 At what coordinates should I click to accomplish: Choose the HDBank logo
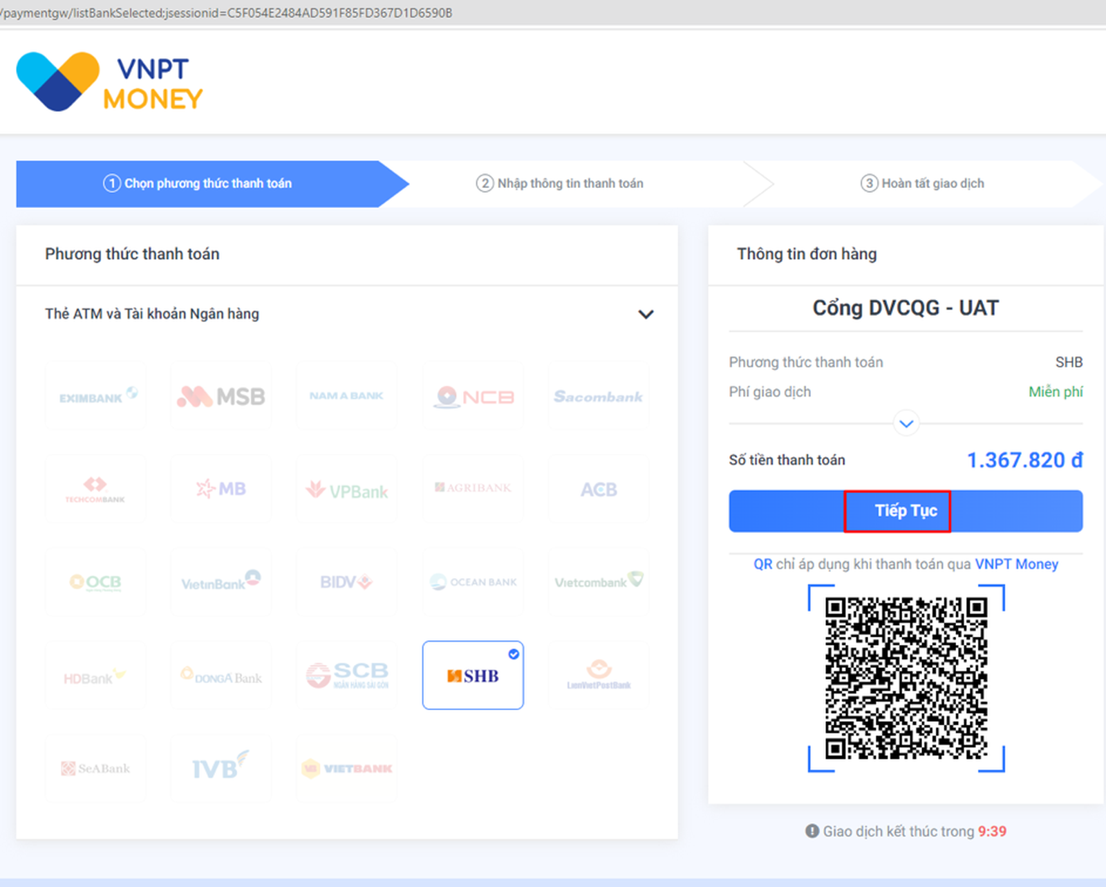point(95,675)
